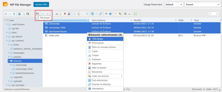Choose Télécharger in the context menu
Viewport: 222px width, 92px height.
pos(105,39)
